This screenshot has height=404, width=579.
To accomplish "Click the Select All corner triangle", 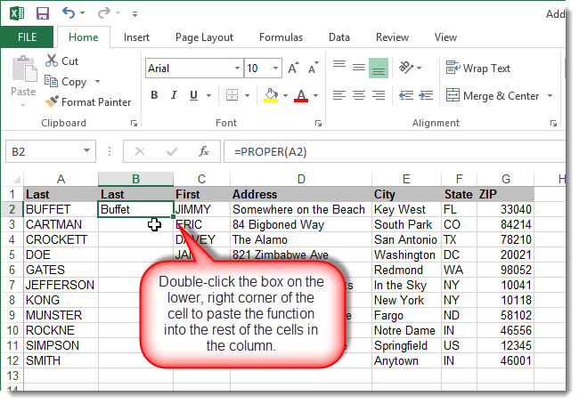I will tap(16, 180).
